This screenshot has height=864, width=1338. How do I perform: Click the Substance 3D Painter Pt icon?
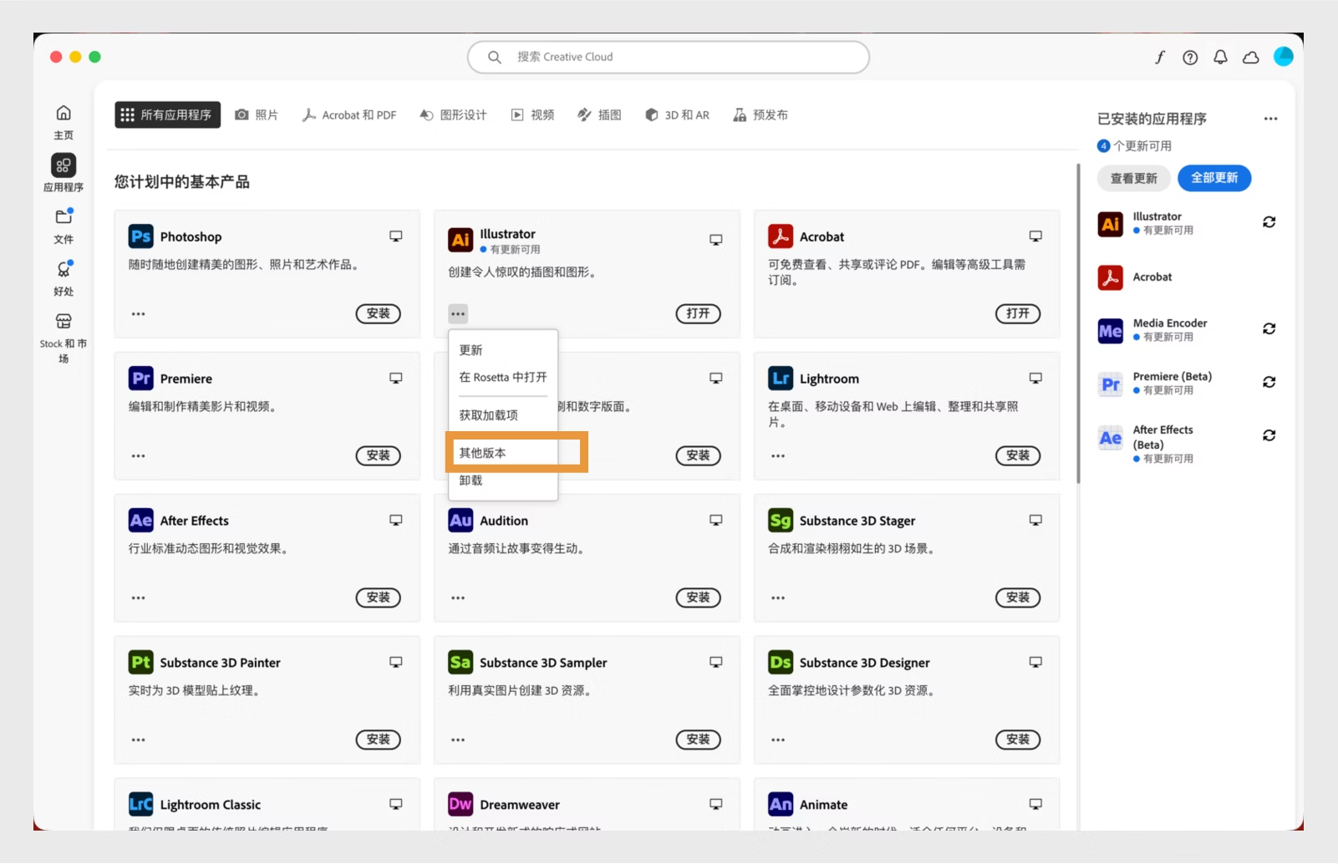140,663
